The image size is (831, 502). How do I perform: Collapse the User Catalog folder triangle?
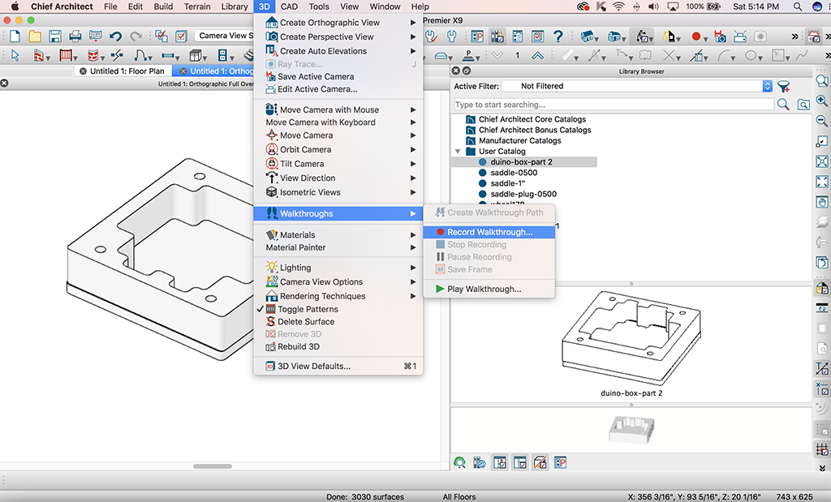pos(458,152)
